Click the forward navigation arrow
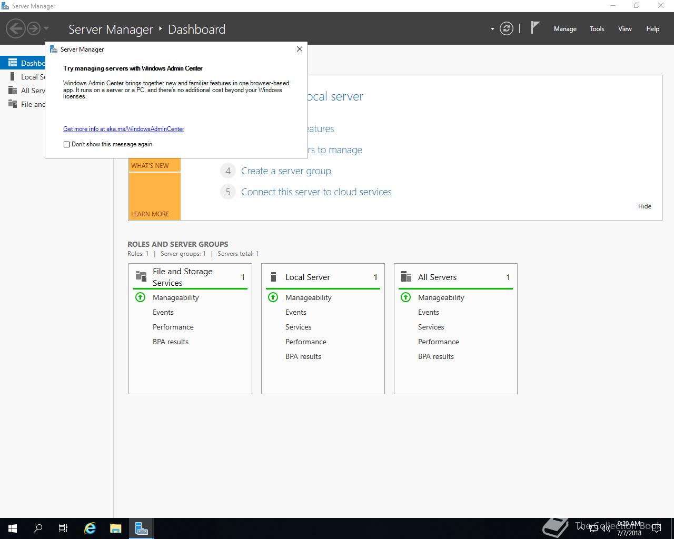 pos(34,28)
